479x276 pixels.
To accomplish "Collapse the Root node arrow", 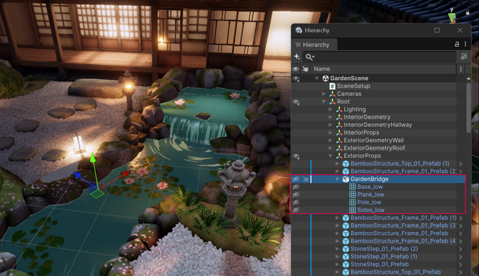I will click(x=324, y=102).
